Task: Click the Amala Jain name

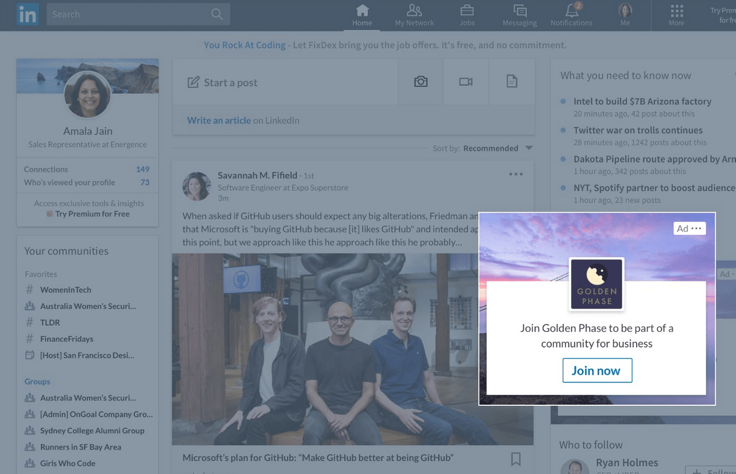Action: click(x=88, y=131)
